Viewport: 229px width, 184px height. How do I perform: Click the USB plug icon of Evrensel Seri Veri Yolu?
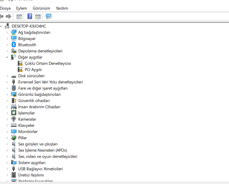14,82
